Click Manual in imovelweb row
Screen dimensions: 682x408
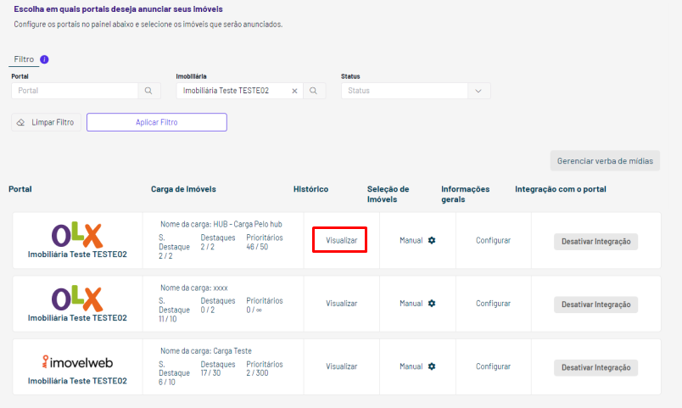tap(411, 366)
